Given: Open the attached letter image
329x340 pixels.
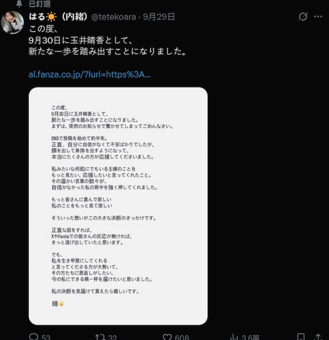Looking at the screenshot, I should (x=118, y=206).
